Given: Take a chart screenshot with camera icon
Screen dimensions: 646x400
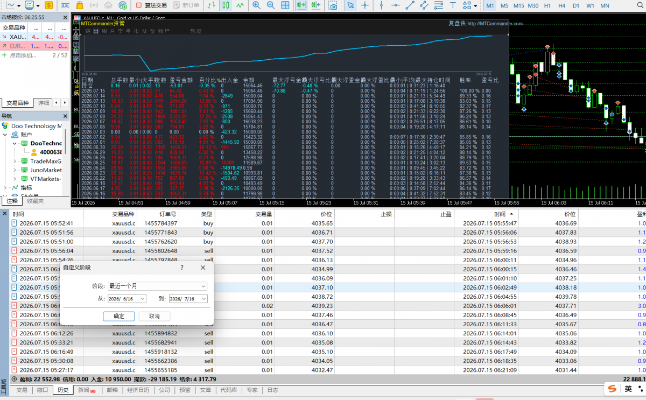Looking at the screenshot, I should 333,5.
